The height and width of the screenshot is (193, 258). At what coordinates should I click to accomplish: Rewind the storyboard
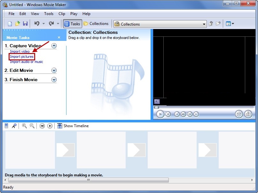pos(42,126)
